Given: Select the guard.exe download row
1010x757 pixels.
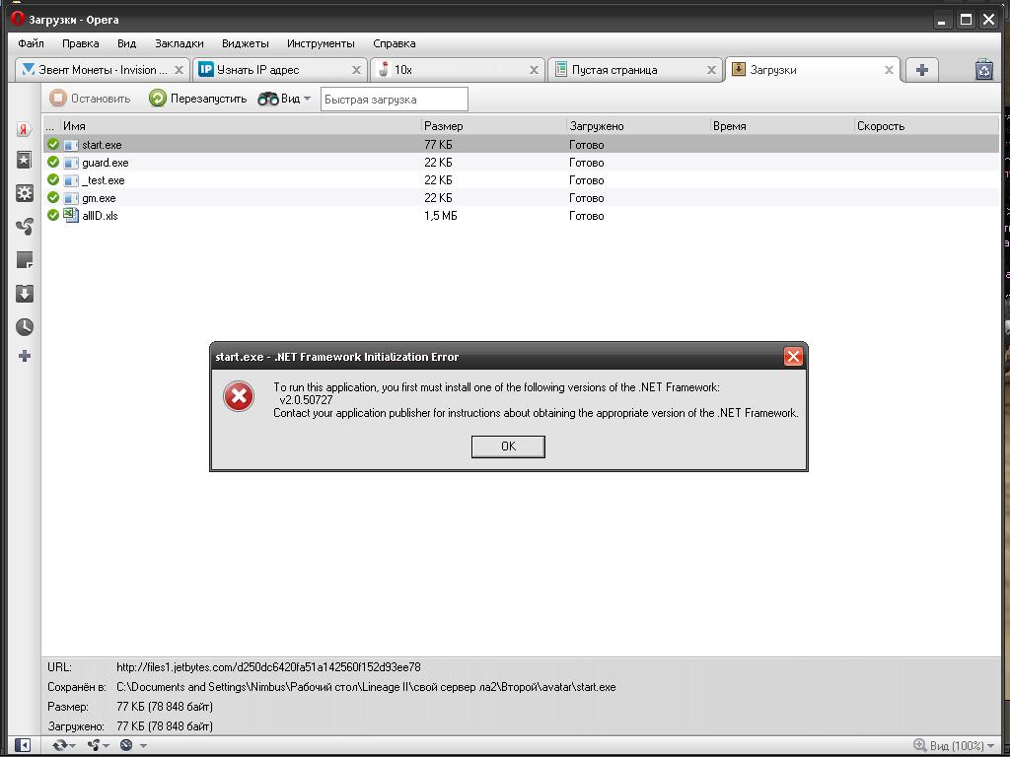Looking at the screenshot, I should (x=521, y=163).
